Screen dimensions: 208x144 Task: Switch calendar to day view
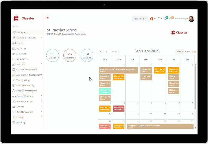click(x=194, y=51)
